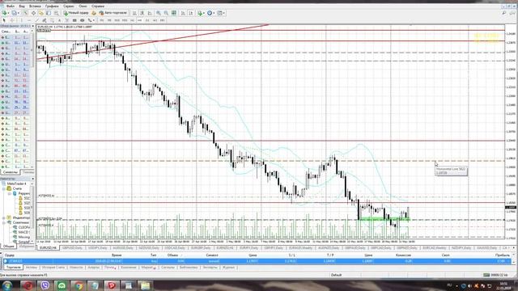
Task: Open the Новости terminal tab
Action: pyautogui.click(x=76, y=268)
